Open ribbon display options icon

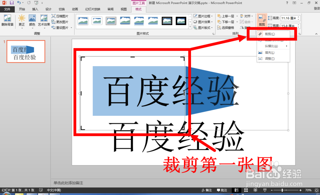(294, 3)
